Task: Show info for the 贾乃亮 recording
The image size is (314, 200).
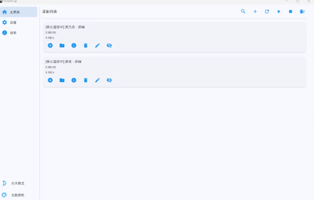Action: [x=74, y=46]
